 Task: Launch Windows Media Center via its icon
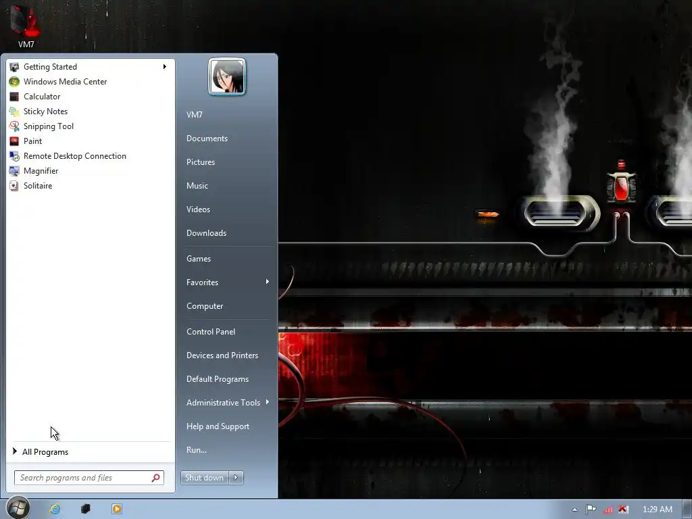point(14,82)
